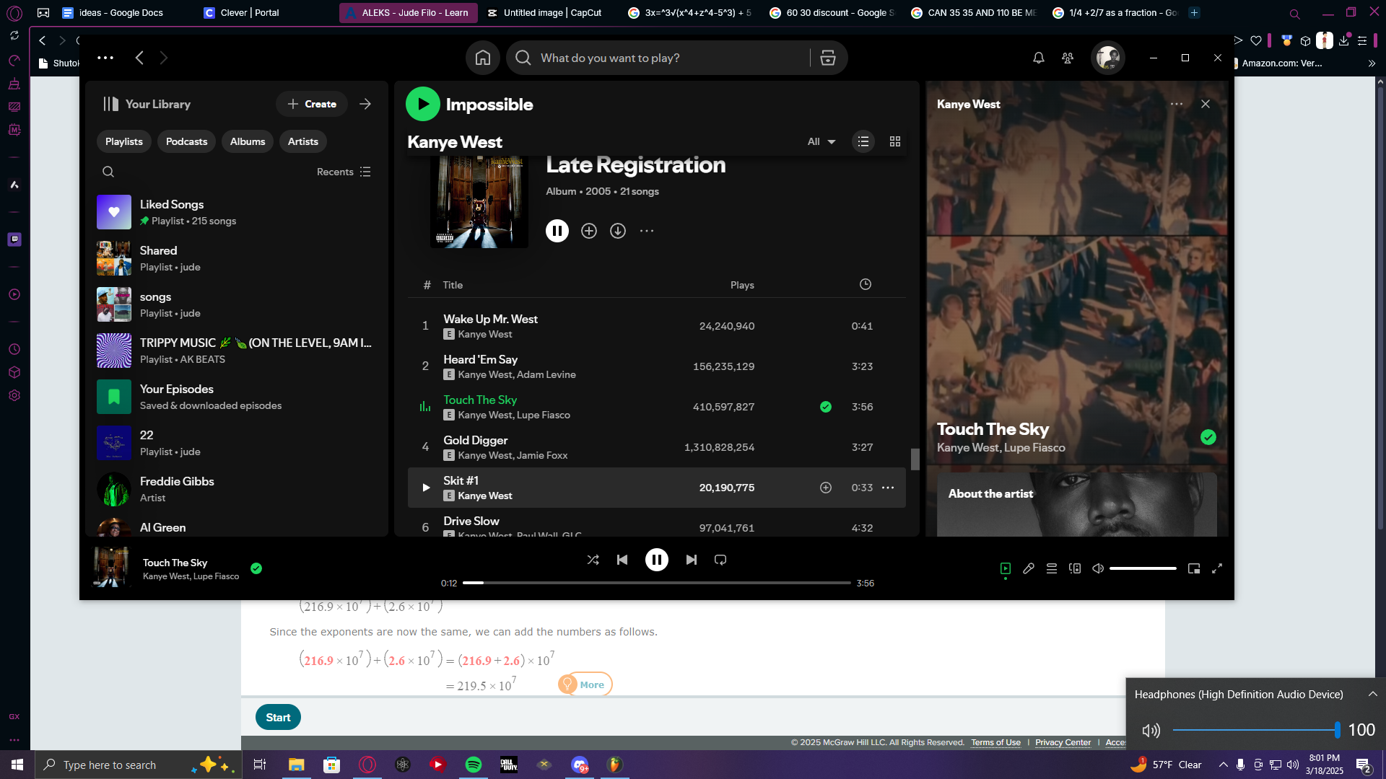Adjust the Windows headphones volume slider
The image size is (1386, 779).
[1256, 731]
